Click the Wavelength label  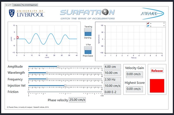click(x=16, y=73)
